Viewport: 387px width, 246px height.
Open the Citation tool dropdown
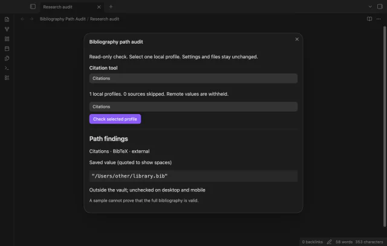point(193,78)
